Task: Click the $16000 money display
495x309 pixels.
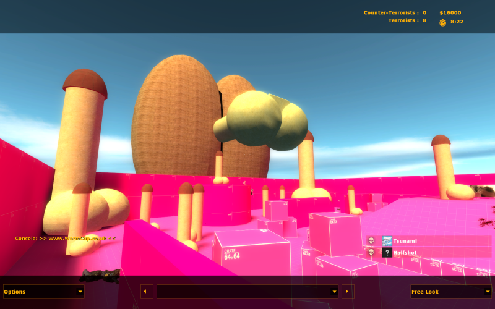Action: 450,12
